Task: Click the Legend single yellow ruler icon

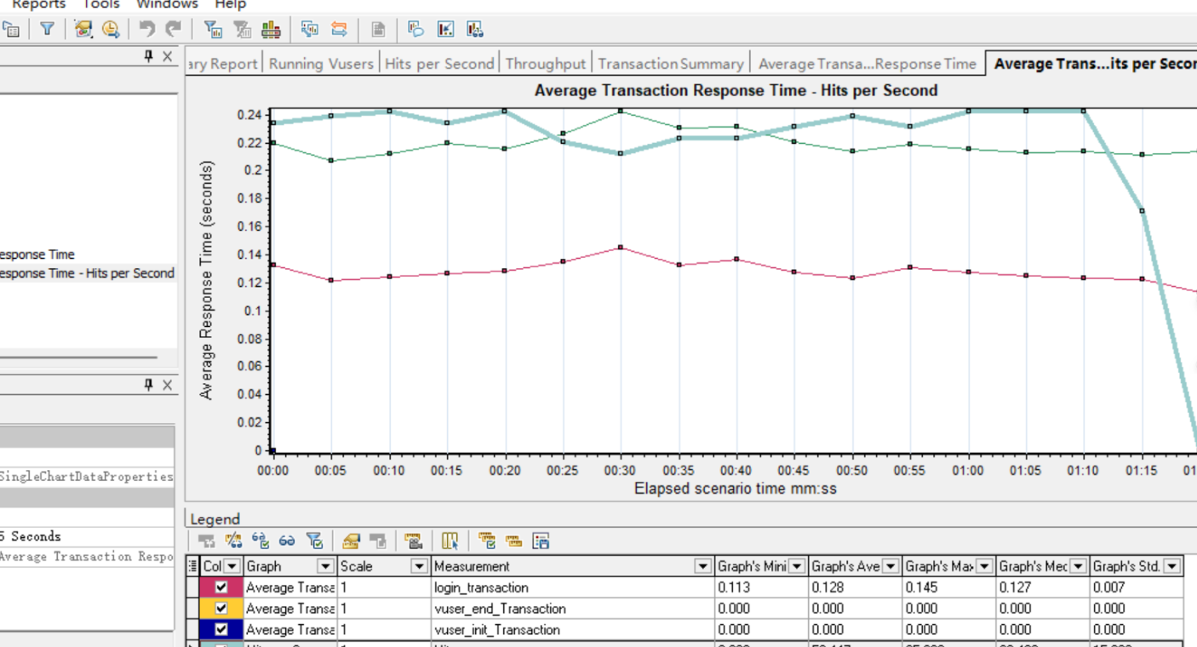Action: pos(513,541)
